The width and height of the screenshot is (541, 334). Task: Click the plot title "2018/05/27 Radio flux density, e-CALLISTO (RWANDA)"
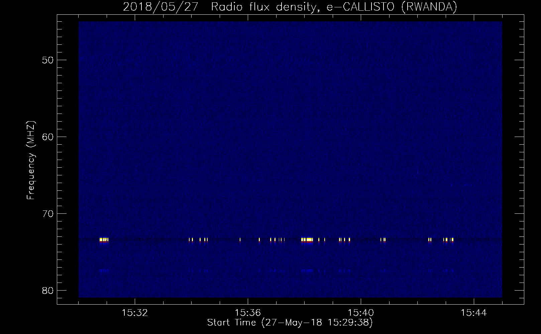coord(290,7)
